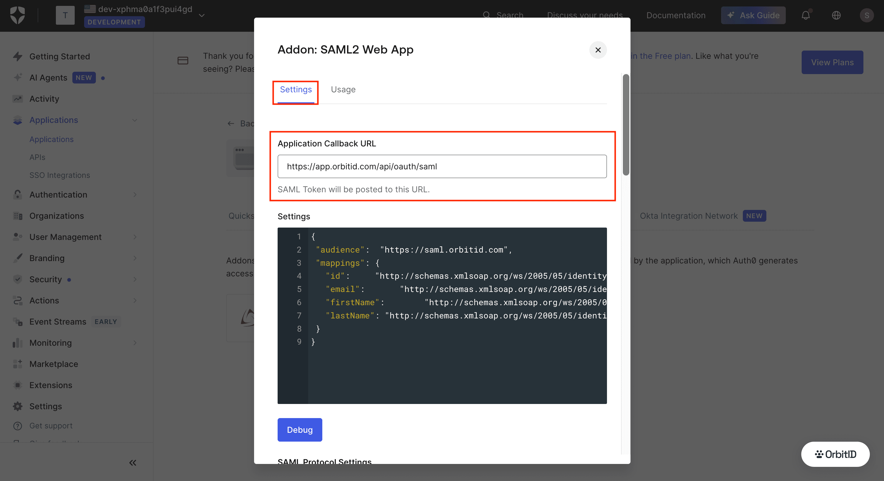Click the Organizations building icon
This screenshot has width=884, height=481.
(x=18, y=216)
